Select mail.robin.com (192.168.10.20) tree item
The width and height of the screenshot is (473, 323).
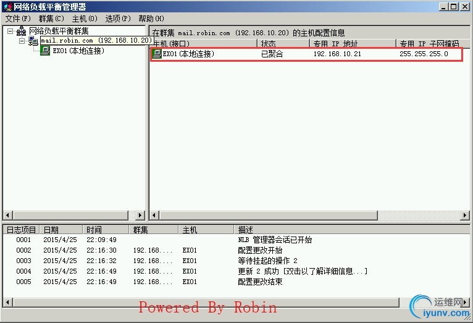click(96, 40)
